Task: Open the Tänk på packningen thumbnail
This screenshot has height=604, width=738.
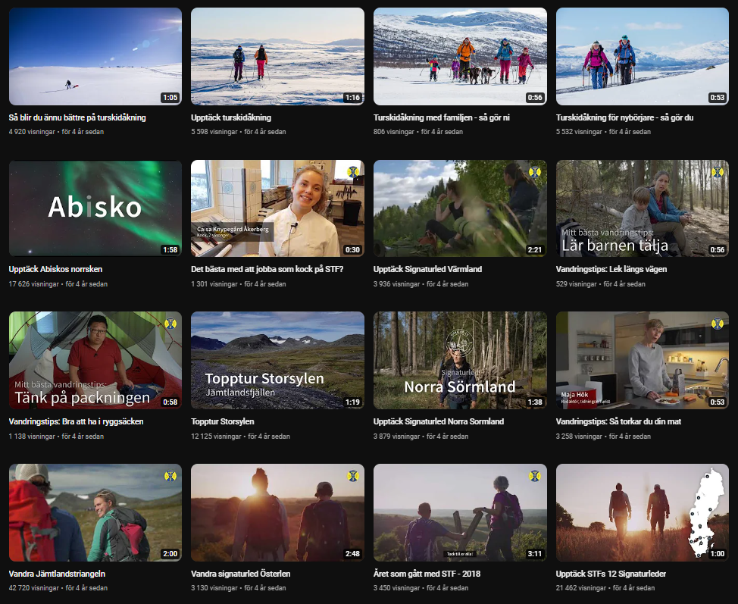Action: tap(95, 360)
